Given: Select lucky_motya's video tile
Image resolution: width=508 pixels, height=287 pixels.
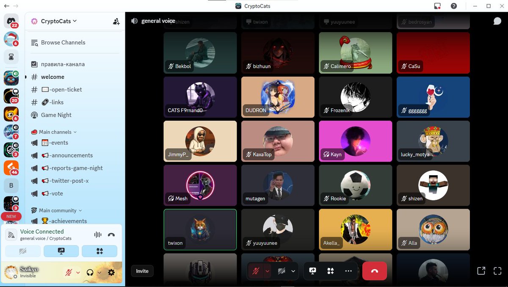Looking at the screenshot, I should coord(433,141).
